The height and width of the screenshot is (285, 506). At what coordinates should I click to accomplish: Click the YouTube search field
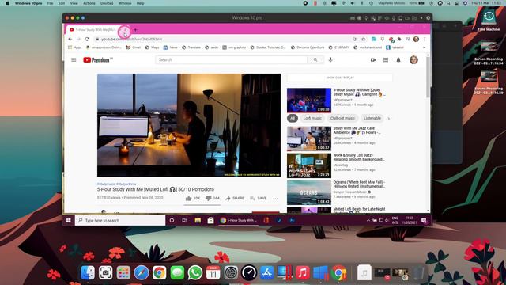pos(231,60)
